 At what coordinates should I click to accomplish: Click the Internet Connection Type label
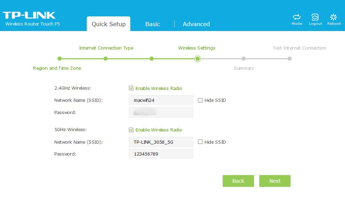click(x=106, y=48)
